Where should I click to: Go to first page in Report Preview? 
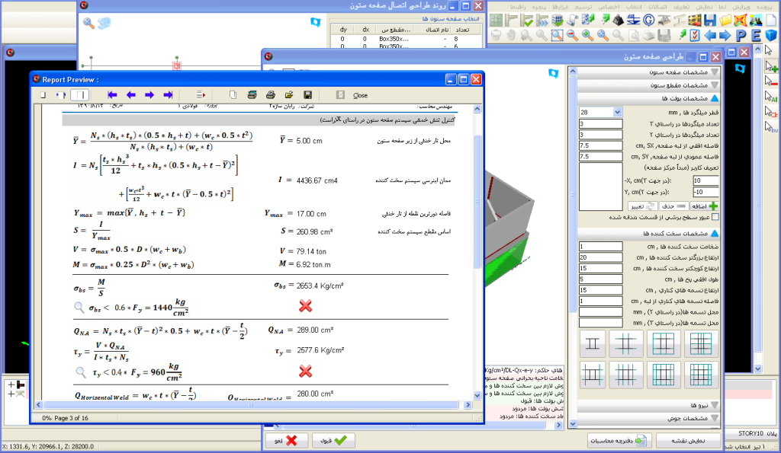[x=112, y=95]
